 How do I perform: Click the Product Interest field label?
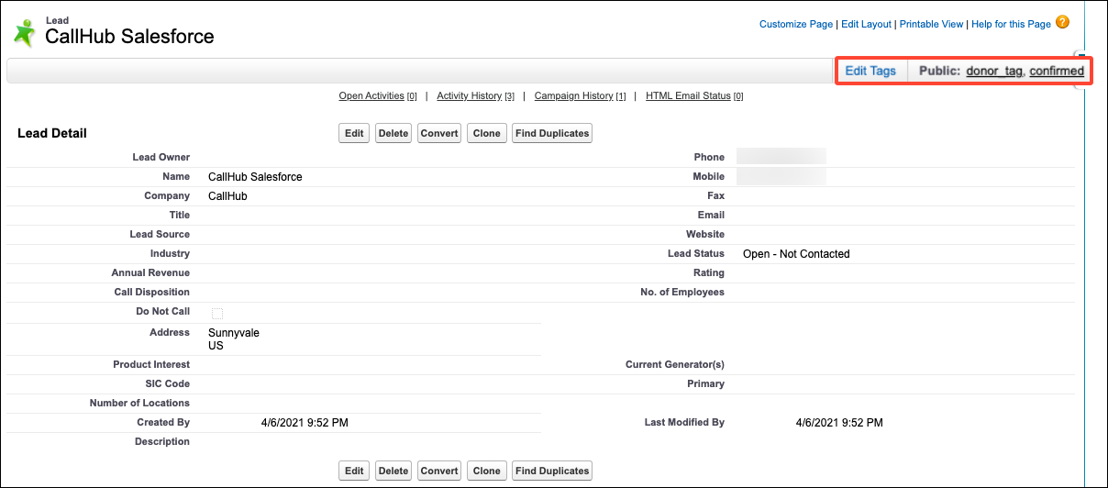(151, 365)
